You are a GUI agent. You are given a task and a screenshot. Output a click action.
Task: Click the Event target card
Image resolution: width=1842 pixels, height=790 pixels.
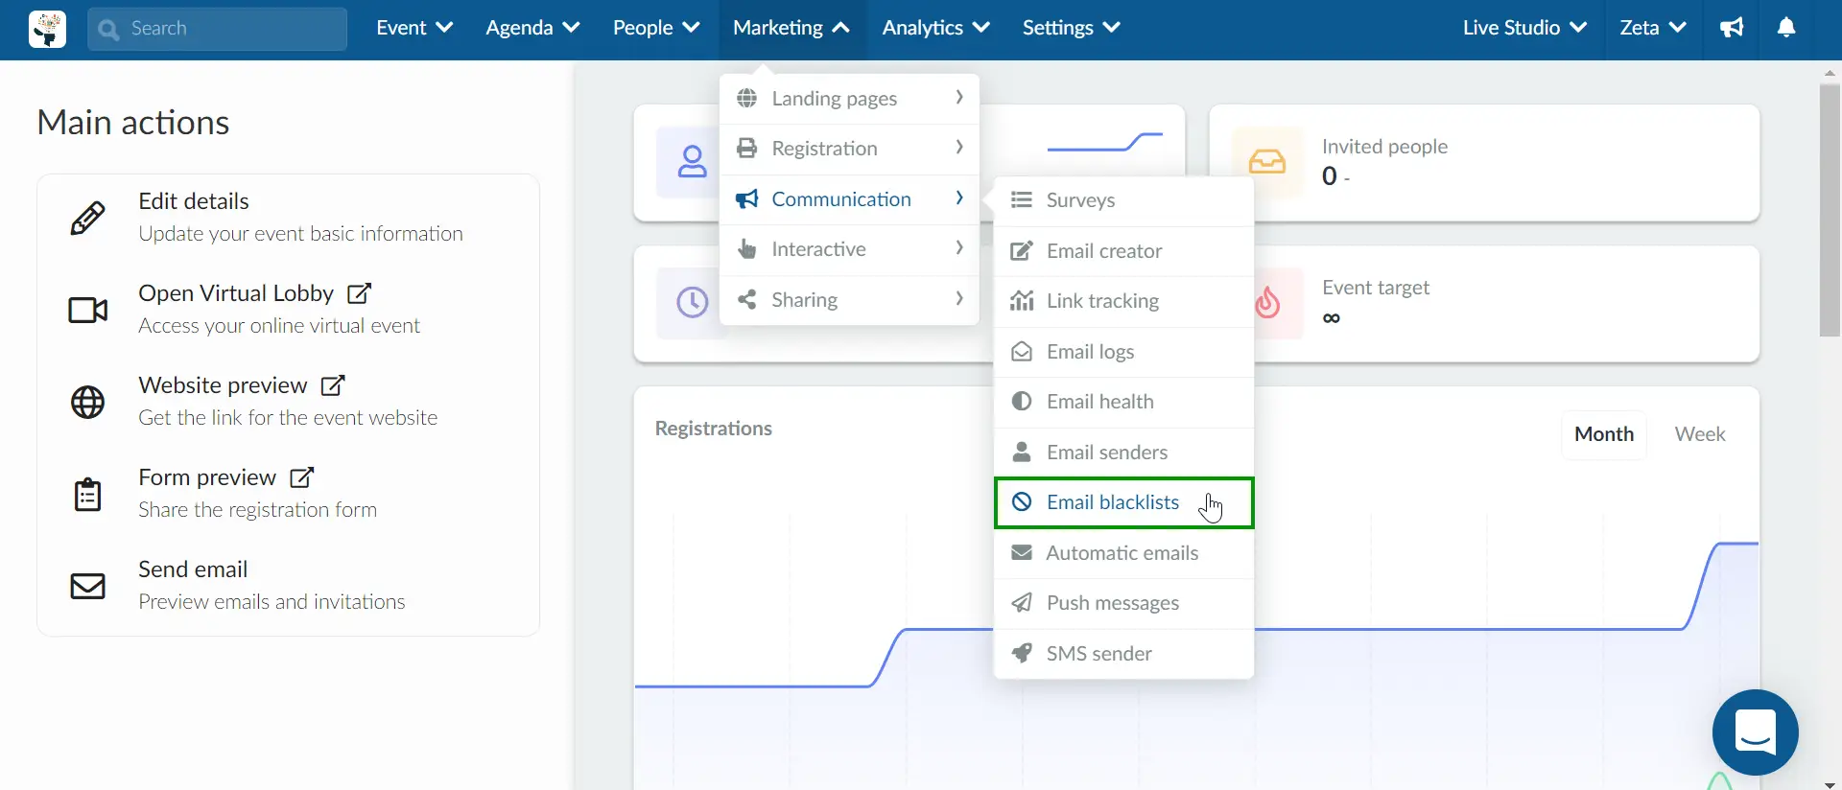pyautogui.click(x=1506, y=304)
